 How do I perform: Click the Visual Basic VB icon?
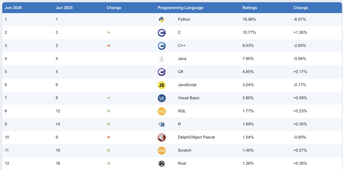[162, 98]
